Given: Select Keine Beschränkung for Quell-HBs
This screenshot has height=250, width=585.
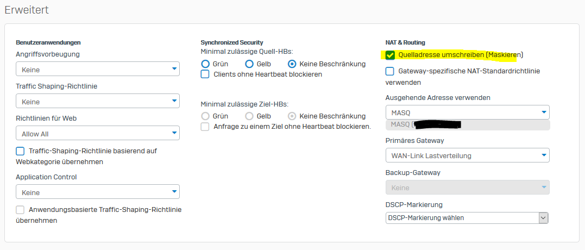Looking at the screenshot, I should tap(292, 64).
